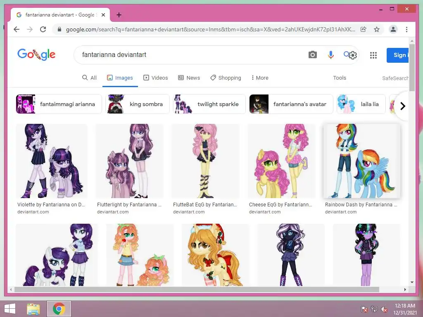
Task: Open Action Center flag in tray
Action: point(364,309)
